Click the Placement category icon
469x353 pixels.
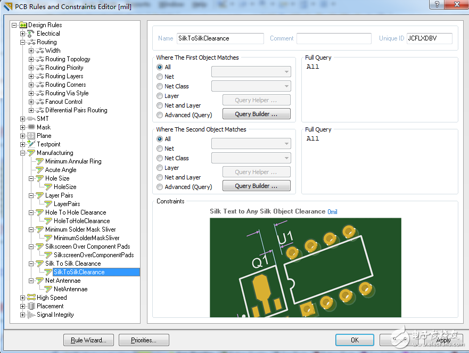31,306
